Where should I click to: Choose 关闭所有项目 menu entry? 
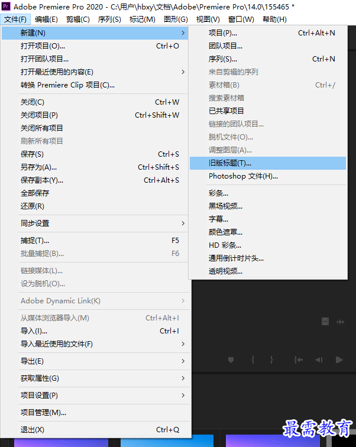(x=95, y=128)
